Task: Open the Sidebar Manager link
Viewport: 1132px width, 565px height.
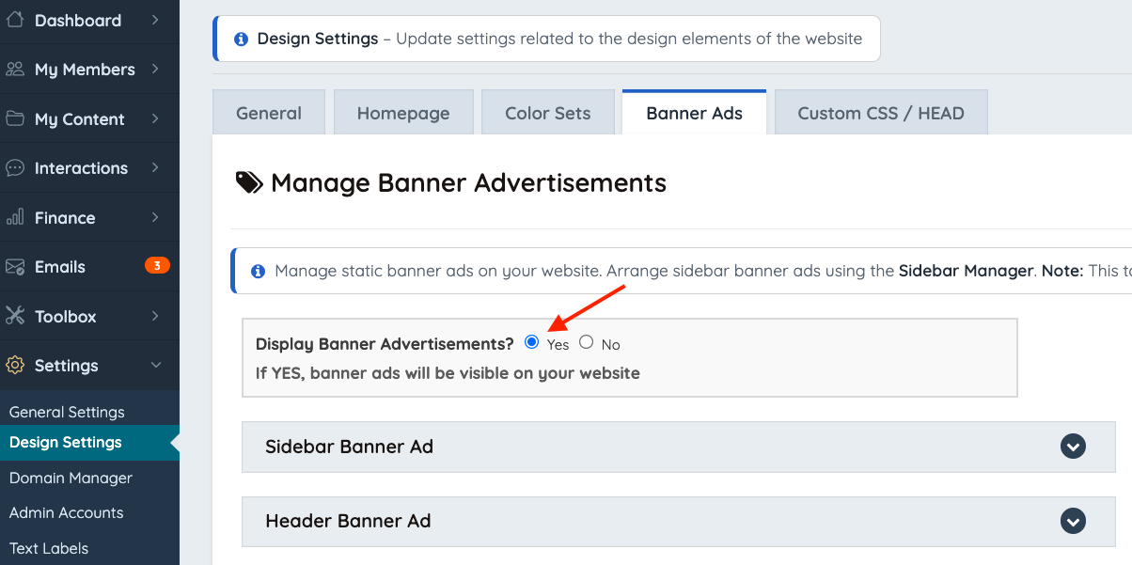Action: (967, 271)
